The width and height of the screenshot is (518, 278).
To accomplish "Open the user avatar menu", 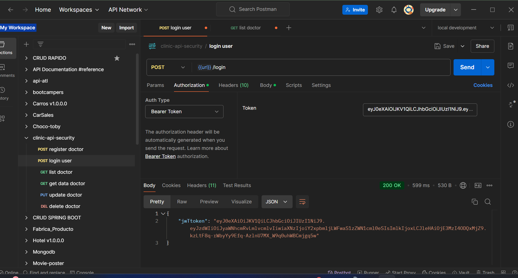I will (x=408, y=10).
